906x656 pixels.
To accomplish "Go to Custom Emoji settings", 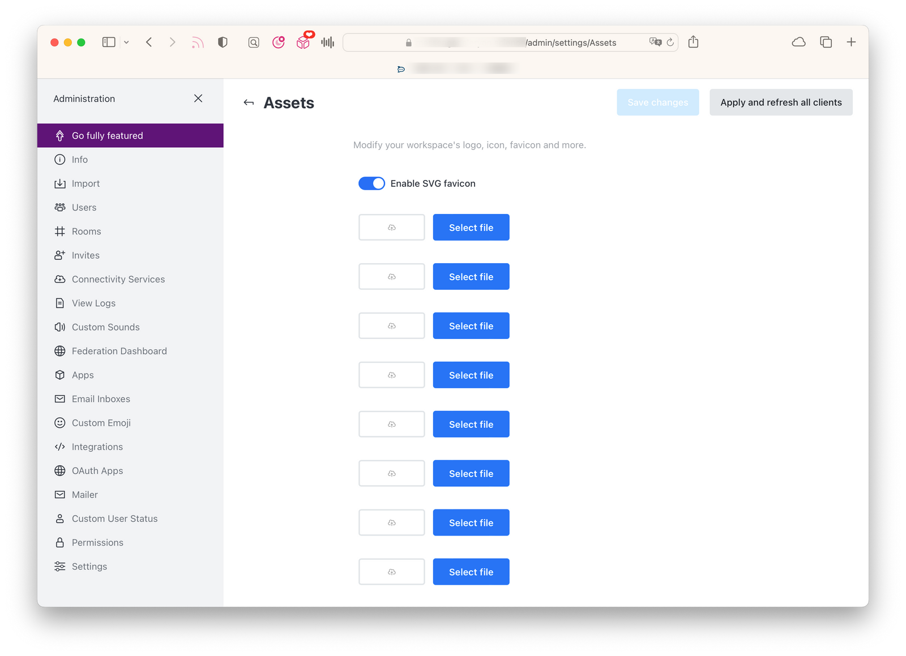I will coord(101,423).
